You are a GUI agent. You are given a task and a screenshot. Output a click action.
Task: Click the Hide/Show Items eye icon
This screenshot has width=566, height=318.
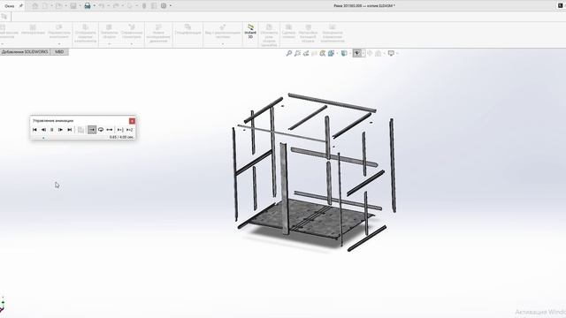coord(357,53)
